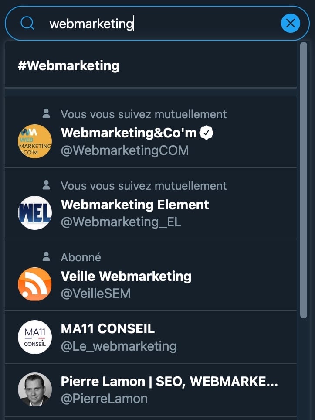The height and width of the screenshot is (420, 315).
Task: Click the @VeilleSEM handle
Action: click(95, 294)
